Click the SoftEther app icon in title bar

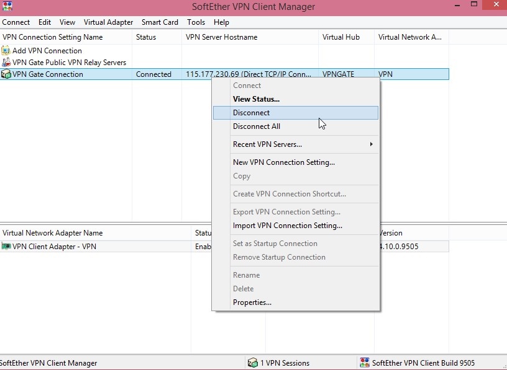tap(7, 6)
